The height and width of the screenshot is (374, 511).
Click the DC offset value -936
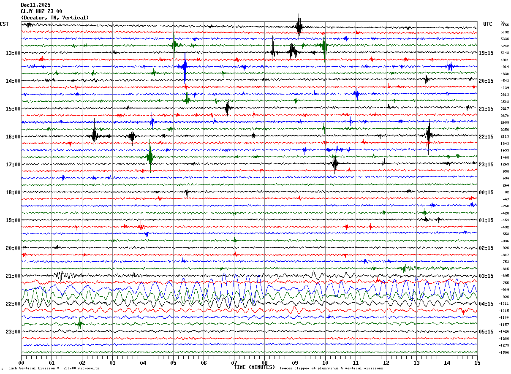pyautogui.click(x=505, y=241)
